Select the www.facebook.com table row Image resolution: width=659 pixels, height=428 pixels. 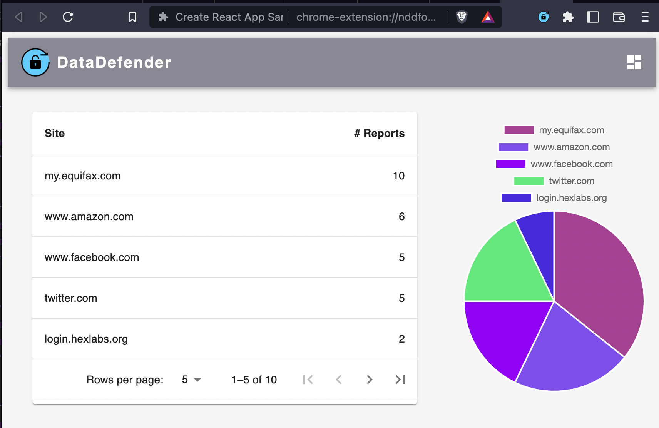225,257
